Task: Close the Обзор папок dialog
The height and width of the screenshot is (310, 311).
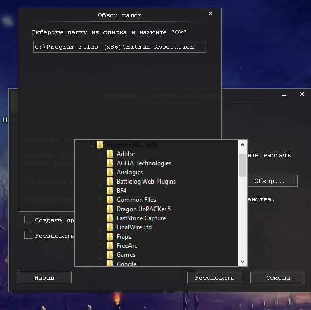Action: pos(210,13)
